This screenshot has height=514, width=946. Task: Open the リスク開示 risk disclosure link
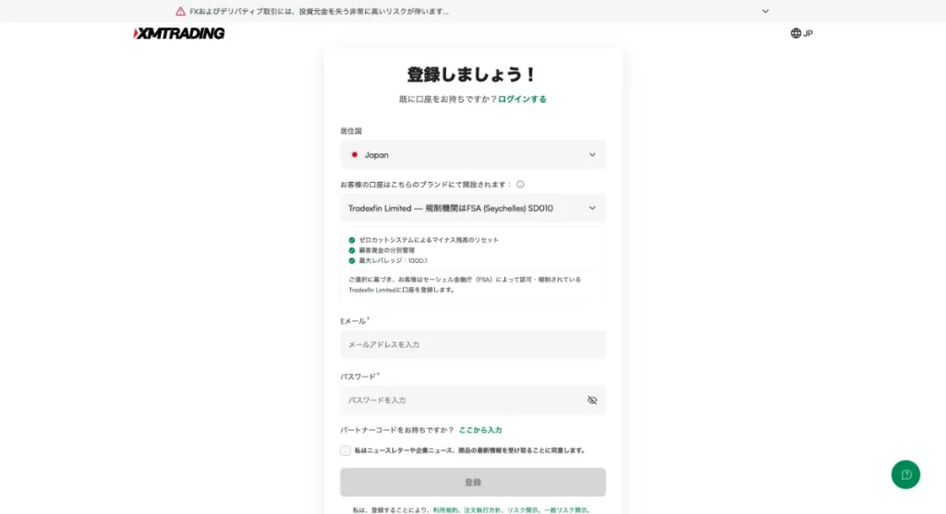(522, 509)
